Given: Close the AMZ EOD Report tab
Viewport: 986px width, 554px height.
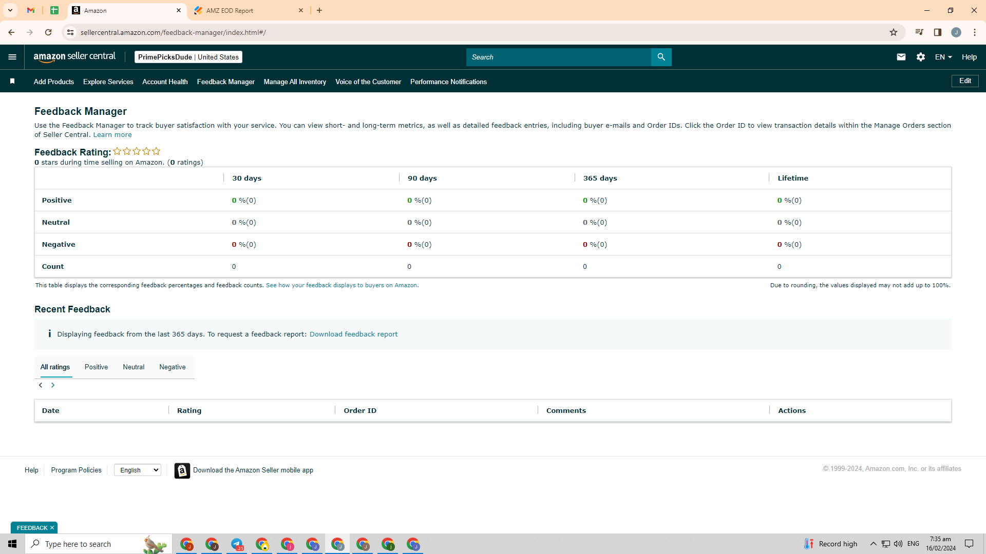Looking at the screenshot, I should point(301,10).
